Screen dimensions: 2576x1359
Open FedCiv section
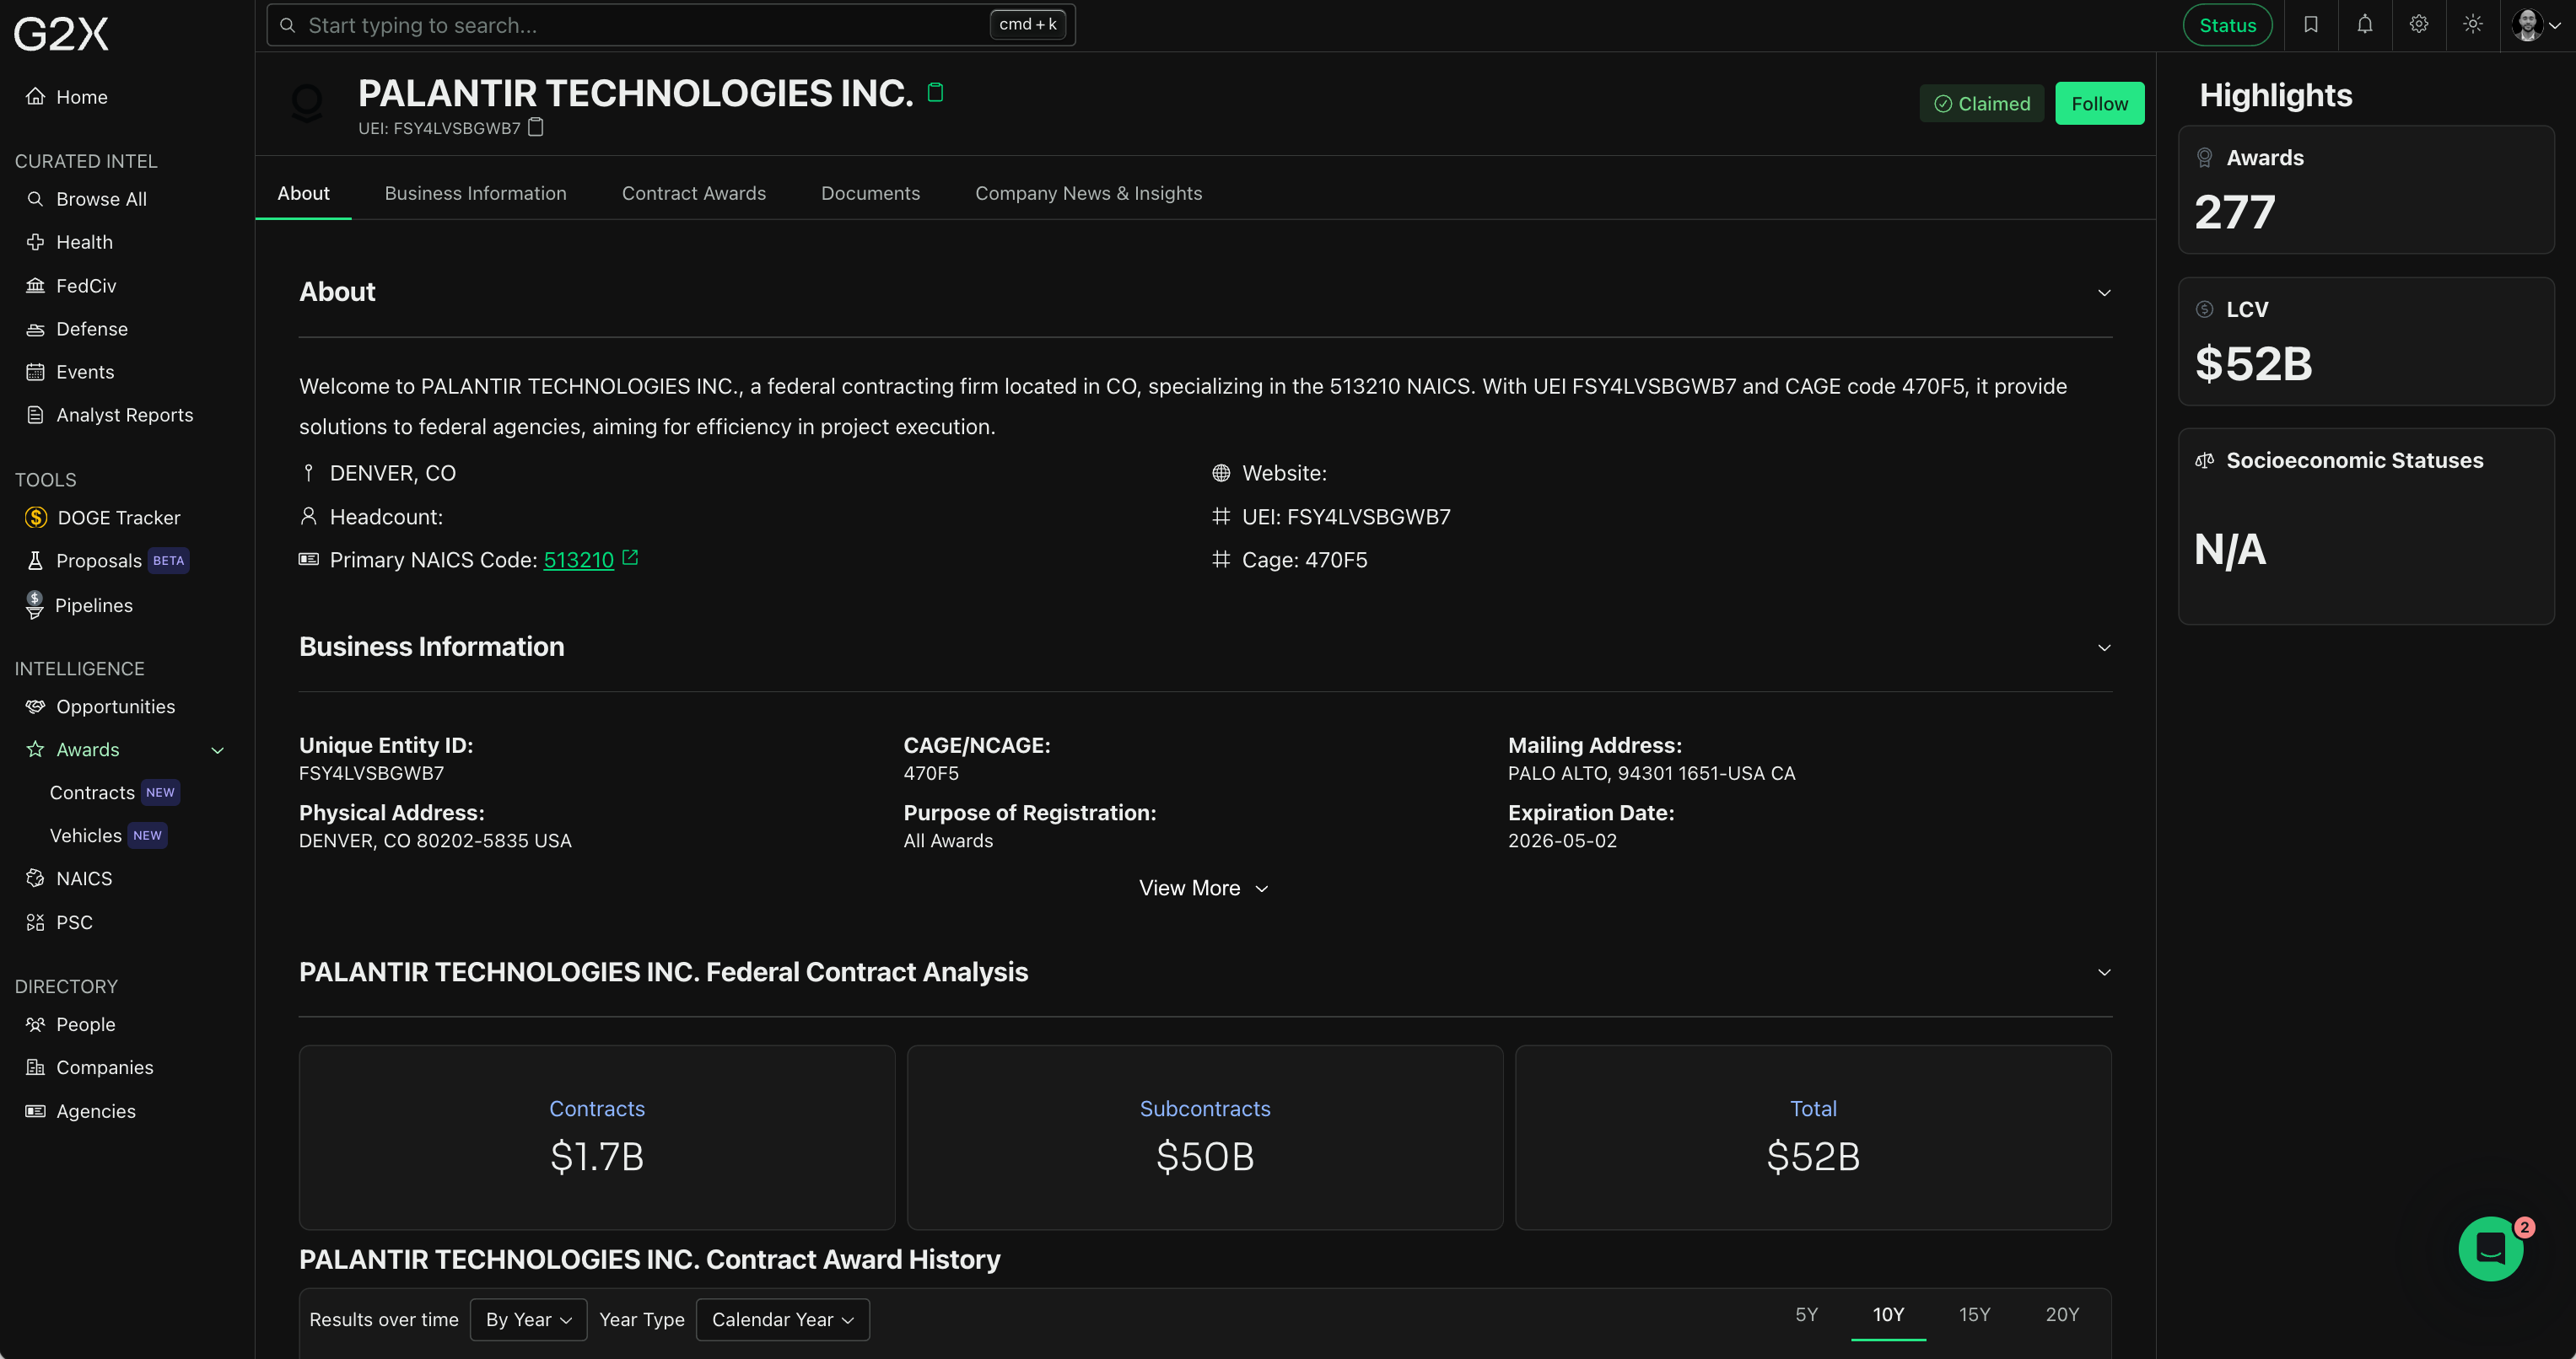pyautogui.click(x=86, y=286)
